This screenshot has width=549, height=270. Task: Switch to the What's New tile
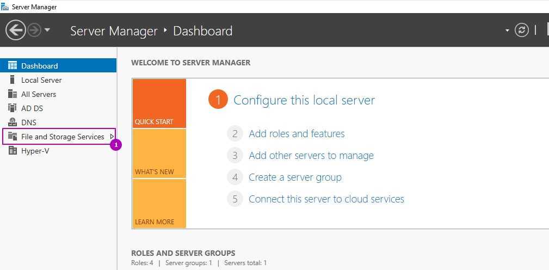159,154
